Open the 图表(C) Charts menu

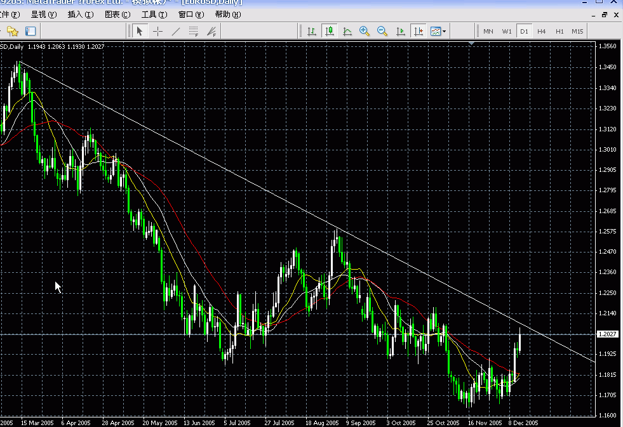tap(117, 15)
